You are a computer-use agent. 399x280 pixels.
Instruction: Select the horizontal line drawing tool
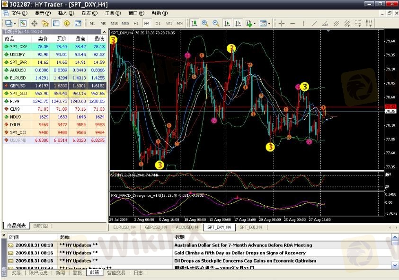(293, 23)
